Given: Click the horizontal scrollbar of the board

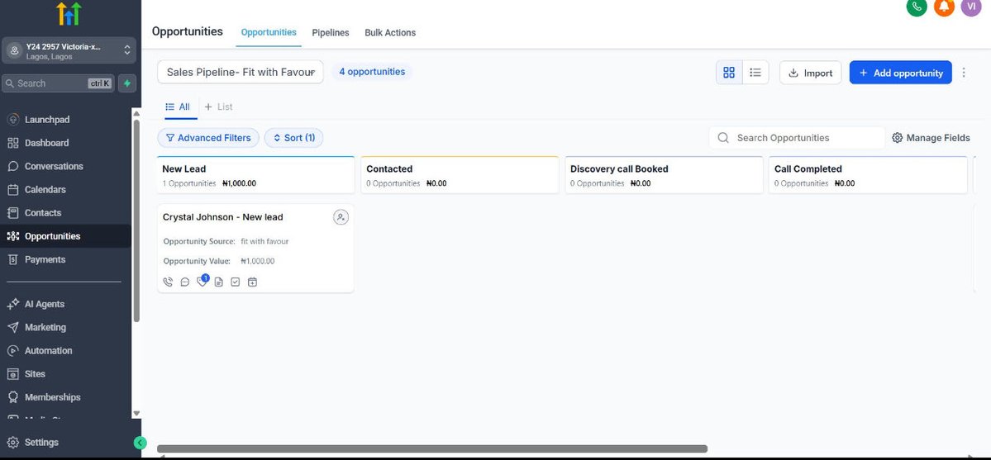Looking at the screenshot, I should (432, 448).
